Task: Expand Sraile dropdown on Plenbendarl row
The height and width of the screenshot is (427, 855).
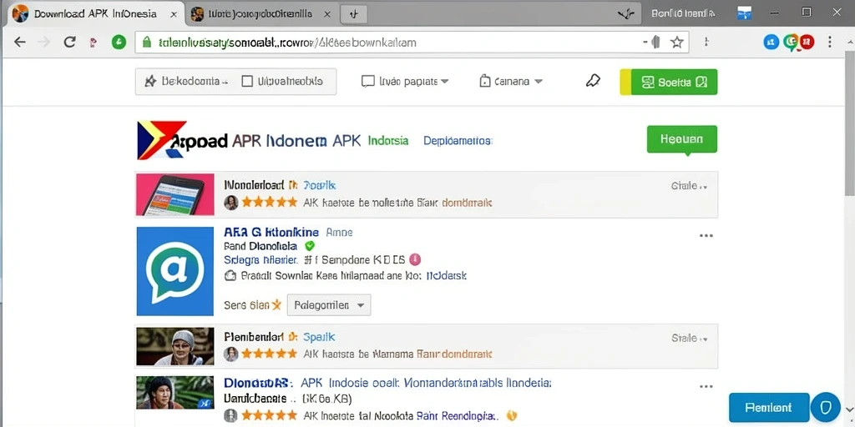Action: point(690,339)
